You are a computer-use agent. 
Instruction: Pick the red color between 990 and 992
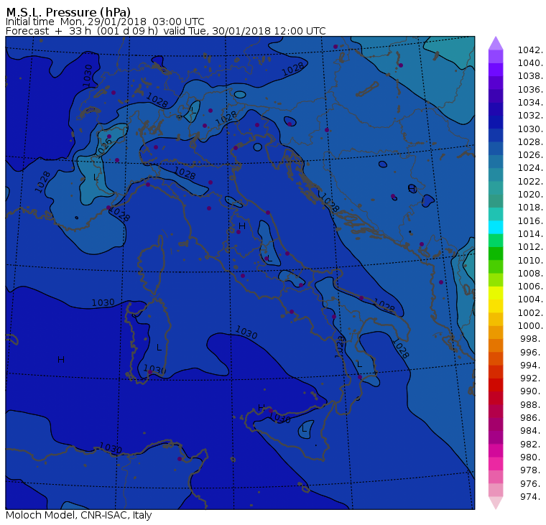(x=496, y=385)
